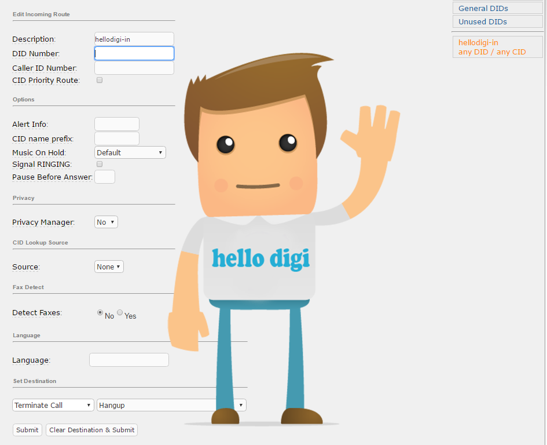Click the CID name prefix label
This screenshot has height=445, width=547.
pyautogui.click(x=43, y=138)
